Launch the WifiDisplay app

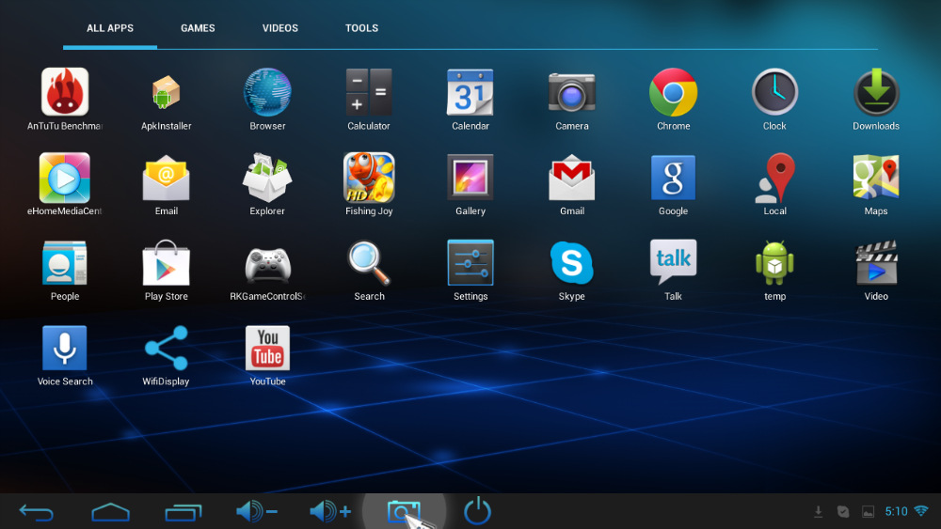[x=167, y=349]
